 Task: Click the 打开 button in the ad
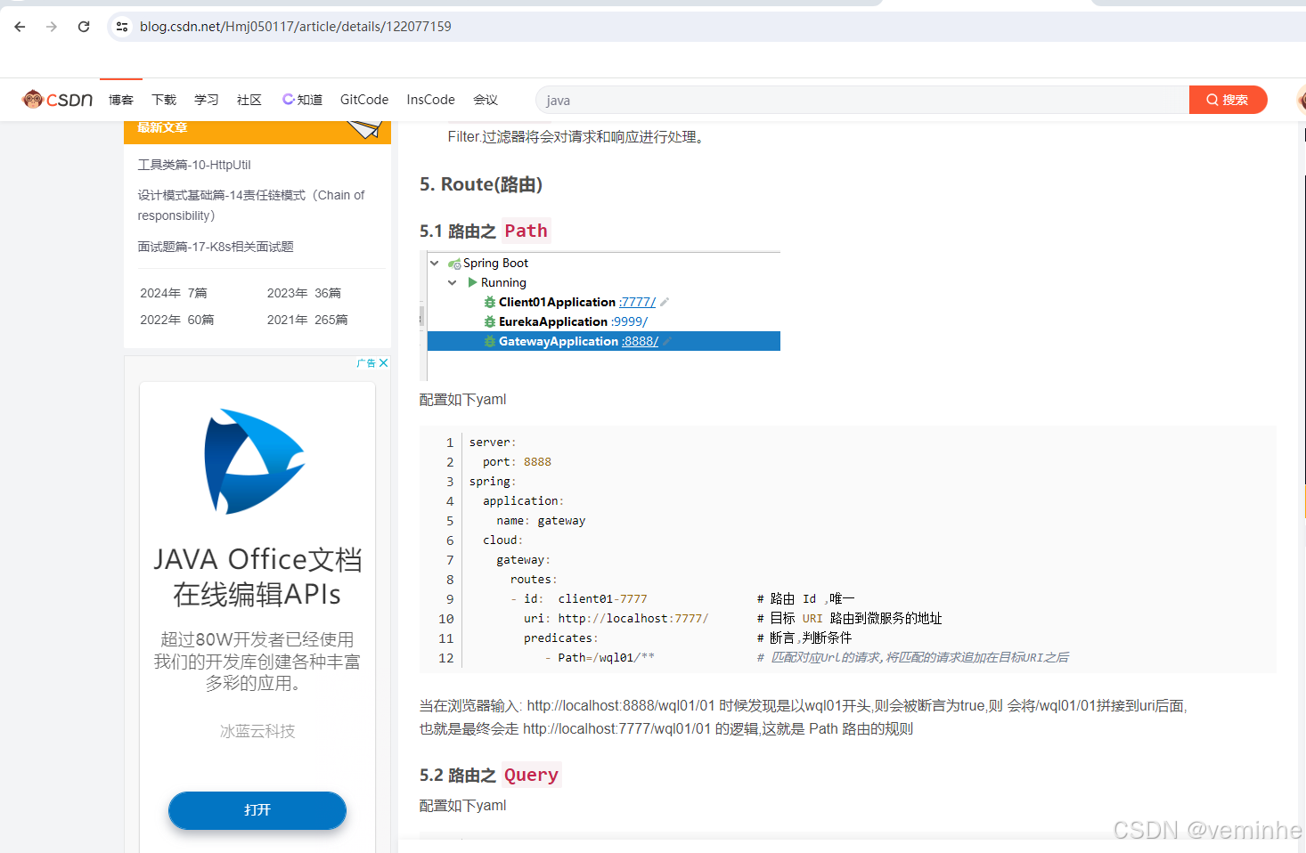[257, 810]
